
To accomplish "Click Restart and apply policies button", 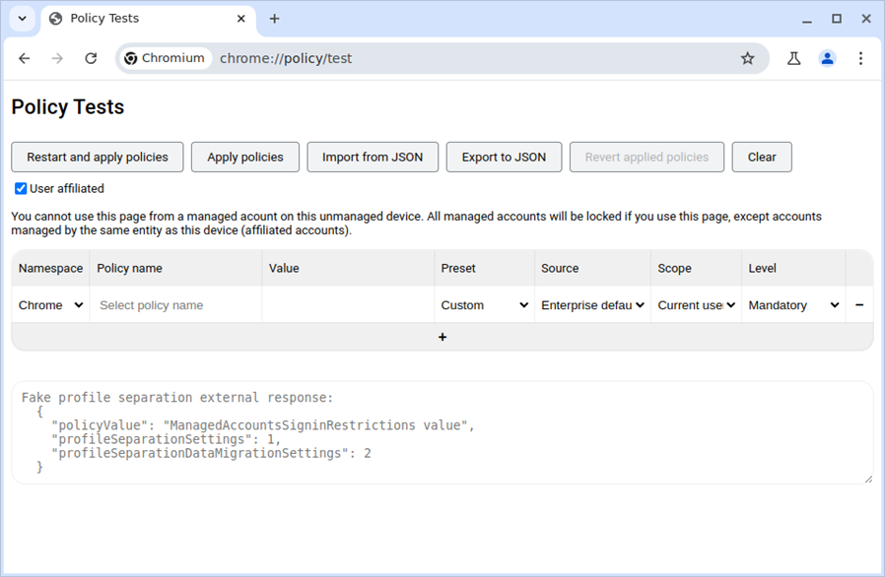I will (98, 157).
